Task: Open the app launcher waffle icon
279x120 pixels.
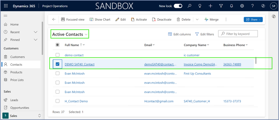Action: point(6,6)
